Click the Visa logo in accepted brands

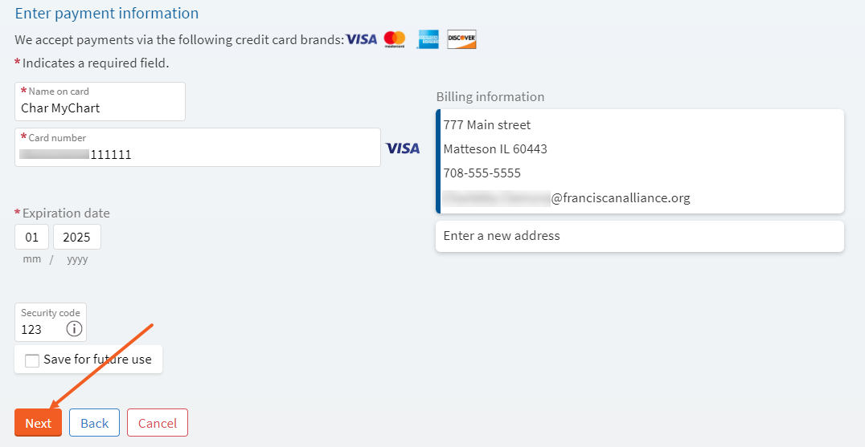point(361,39)
